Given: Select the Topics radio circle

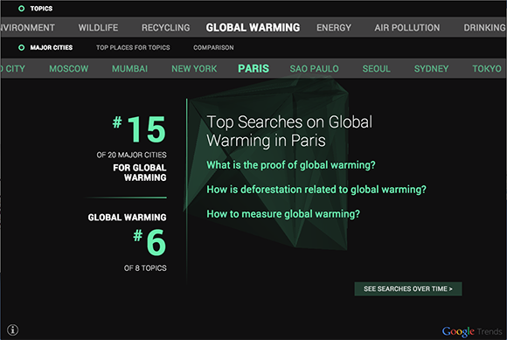Looking at the screenshot, I should [x=21, y=9].
